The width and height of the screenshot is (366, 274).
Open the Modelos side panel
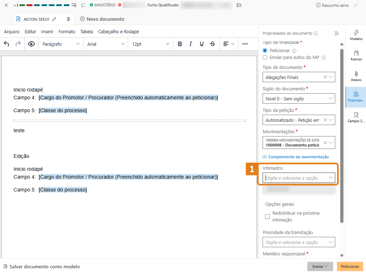click(356, 35)
